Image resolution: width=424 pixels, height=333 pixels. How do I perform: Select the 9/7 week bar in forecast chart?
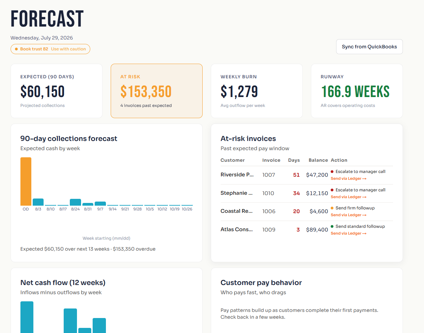(100, 204)
